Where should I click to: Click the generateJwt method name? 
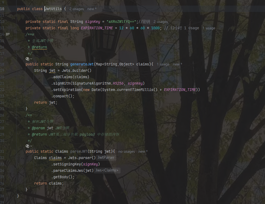click(x=82, y=64)
